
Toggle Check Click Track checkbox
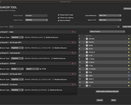click(59, 15)
